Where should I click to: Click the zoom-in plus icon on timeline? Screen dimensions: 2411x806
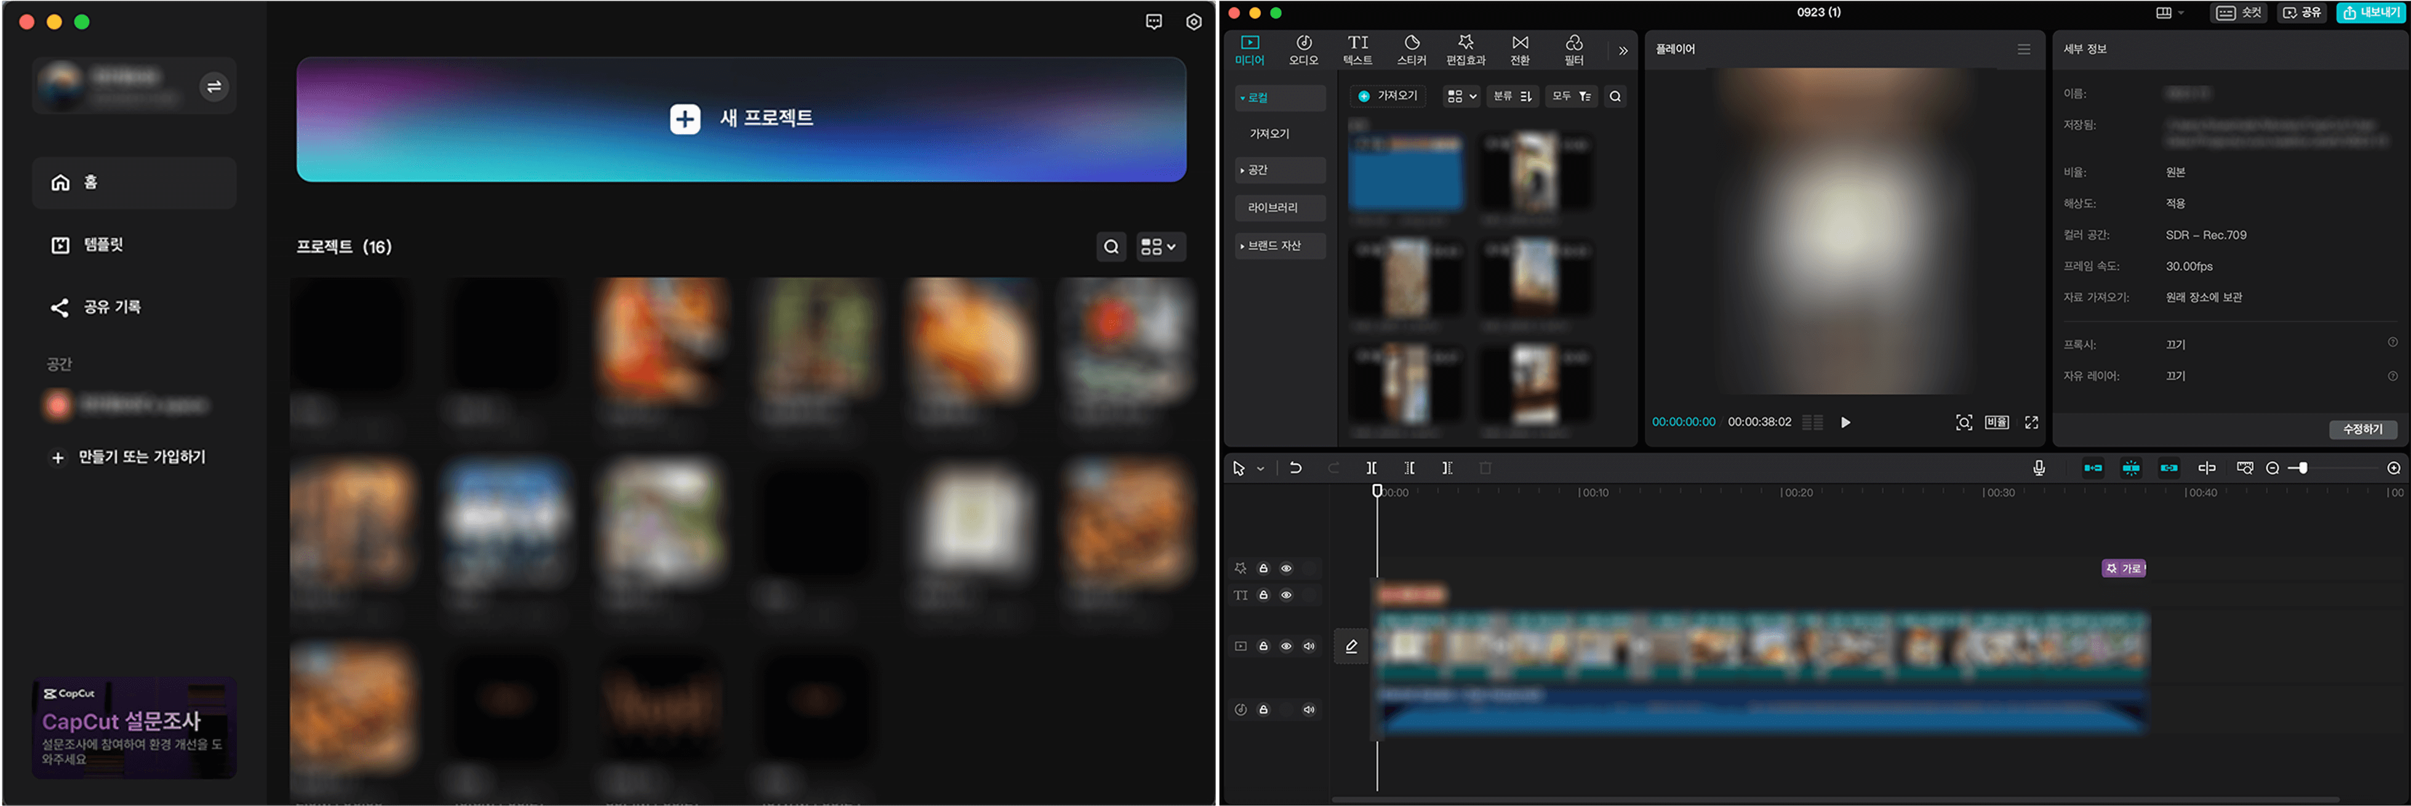tap(2393, 468)
